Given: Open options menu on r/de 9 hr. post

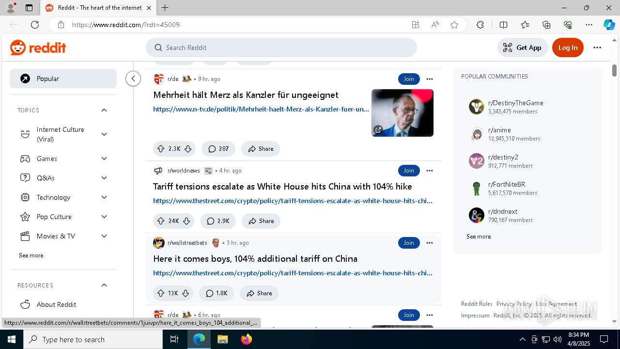Looking at the screenshot, I should tap(430, 79).
